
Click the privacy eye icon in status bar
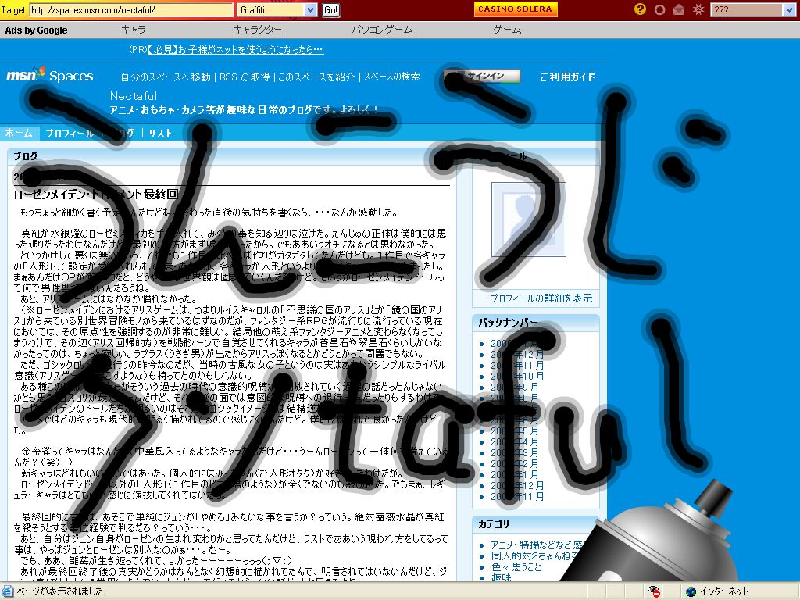pyautogui.click(x=653, y=591)
